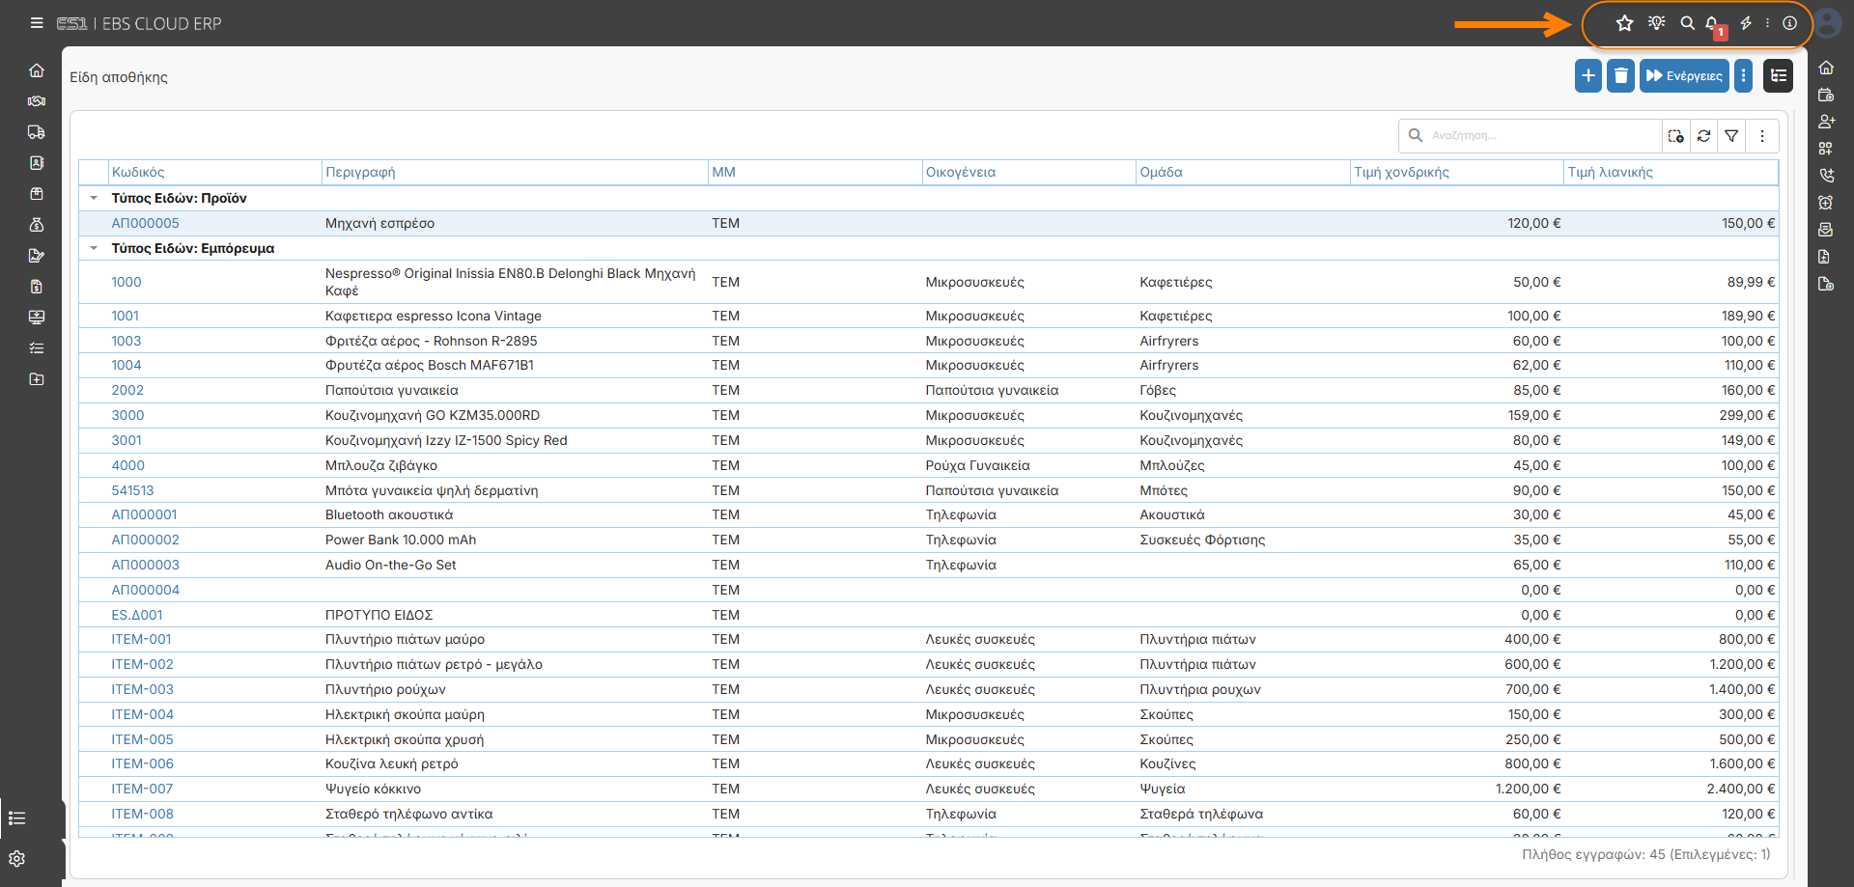
Task: Click the add document icon in right sidebar
Action: pos(1826,284)
